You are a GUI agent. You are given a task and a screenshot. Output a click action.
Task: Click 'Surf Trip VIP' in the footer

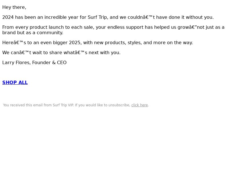click(63, 105)
